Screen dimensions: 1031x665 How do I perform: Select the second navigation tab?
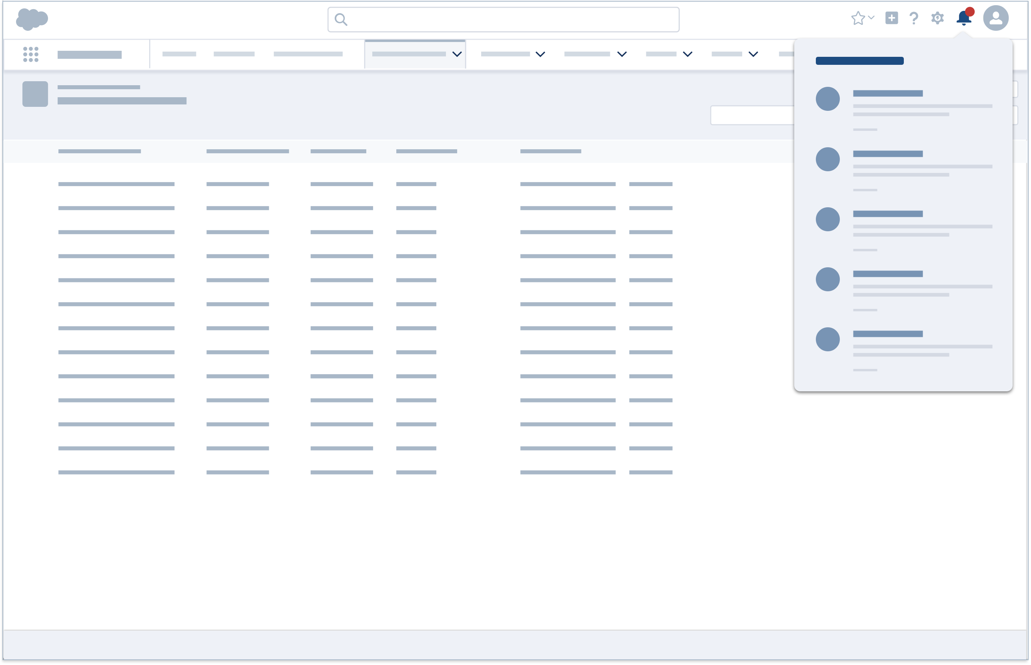click(x=234, y=54)
